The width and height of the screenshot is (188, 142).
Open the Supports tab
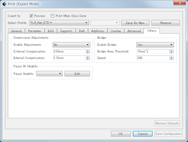[66, 31]
